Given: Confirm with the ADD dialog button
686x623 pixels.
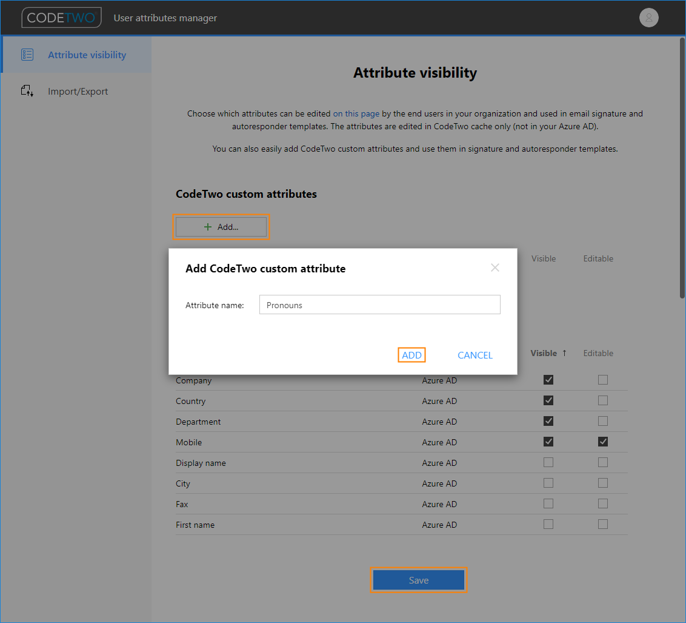Looking at the screenshot, I should point(411,355).
